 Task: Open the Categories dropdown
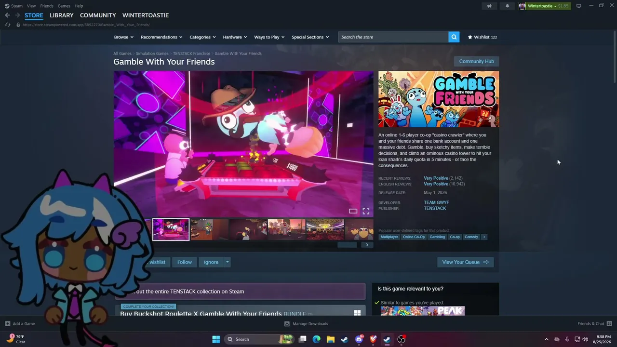pyautogui.click(x=202, y=37)
